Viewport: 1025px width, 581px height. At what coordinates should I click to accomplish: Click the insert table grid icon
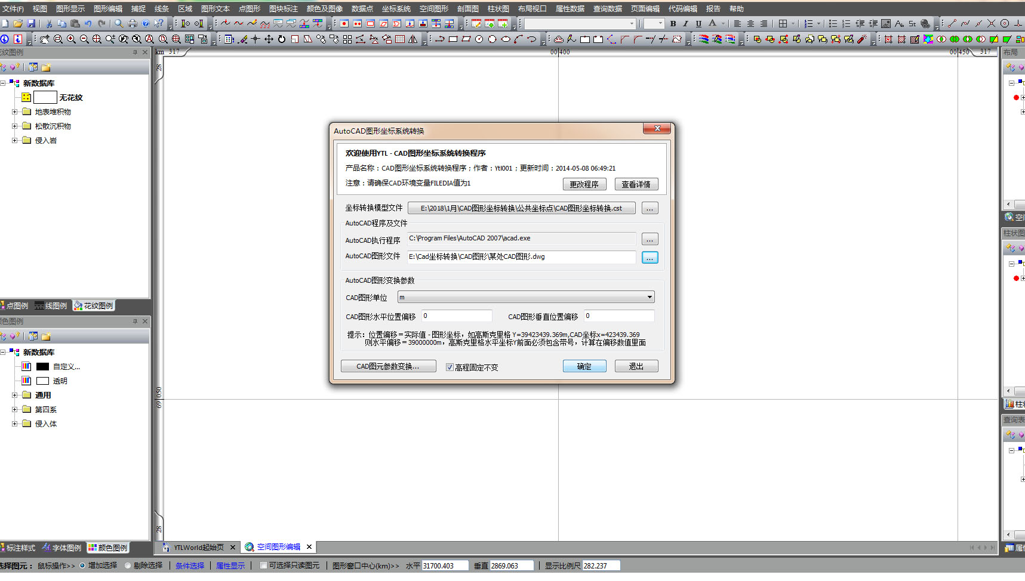click(783, 24)
